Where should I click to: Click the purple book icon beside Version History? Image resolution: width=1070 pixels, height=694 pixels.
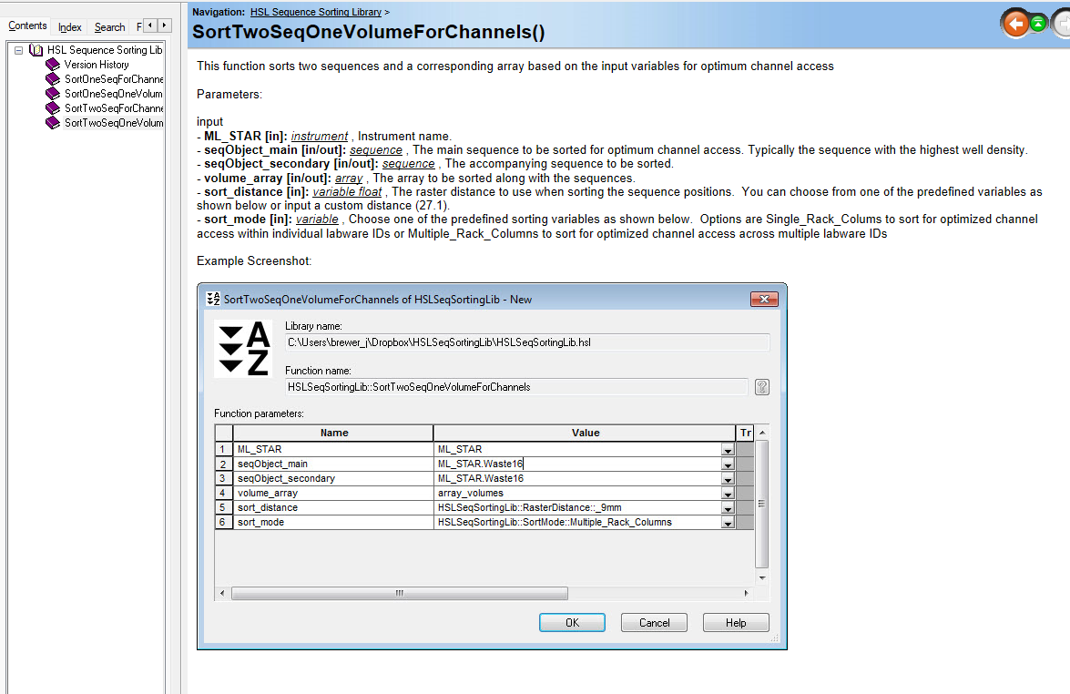53,65
